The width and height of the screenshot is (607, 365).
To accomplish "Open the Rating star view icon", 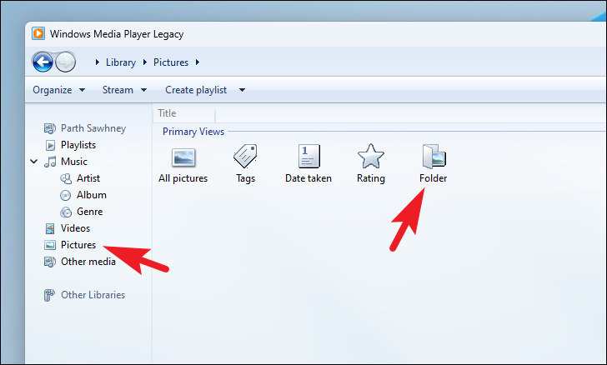I will (371, 157).
